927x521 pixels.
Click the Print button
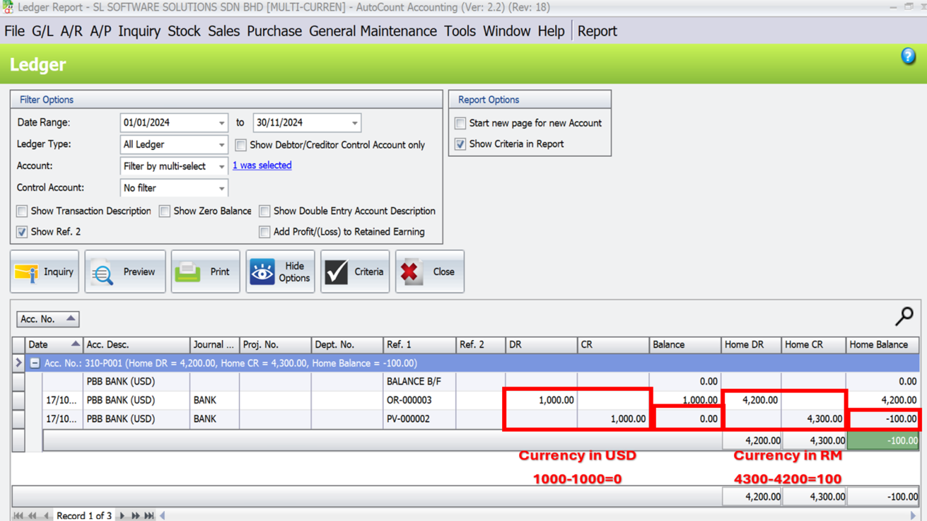(205, 272)
